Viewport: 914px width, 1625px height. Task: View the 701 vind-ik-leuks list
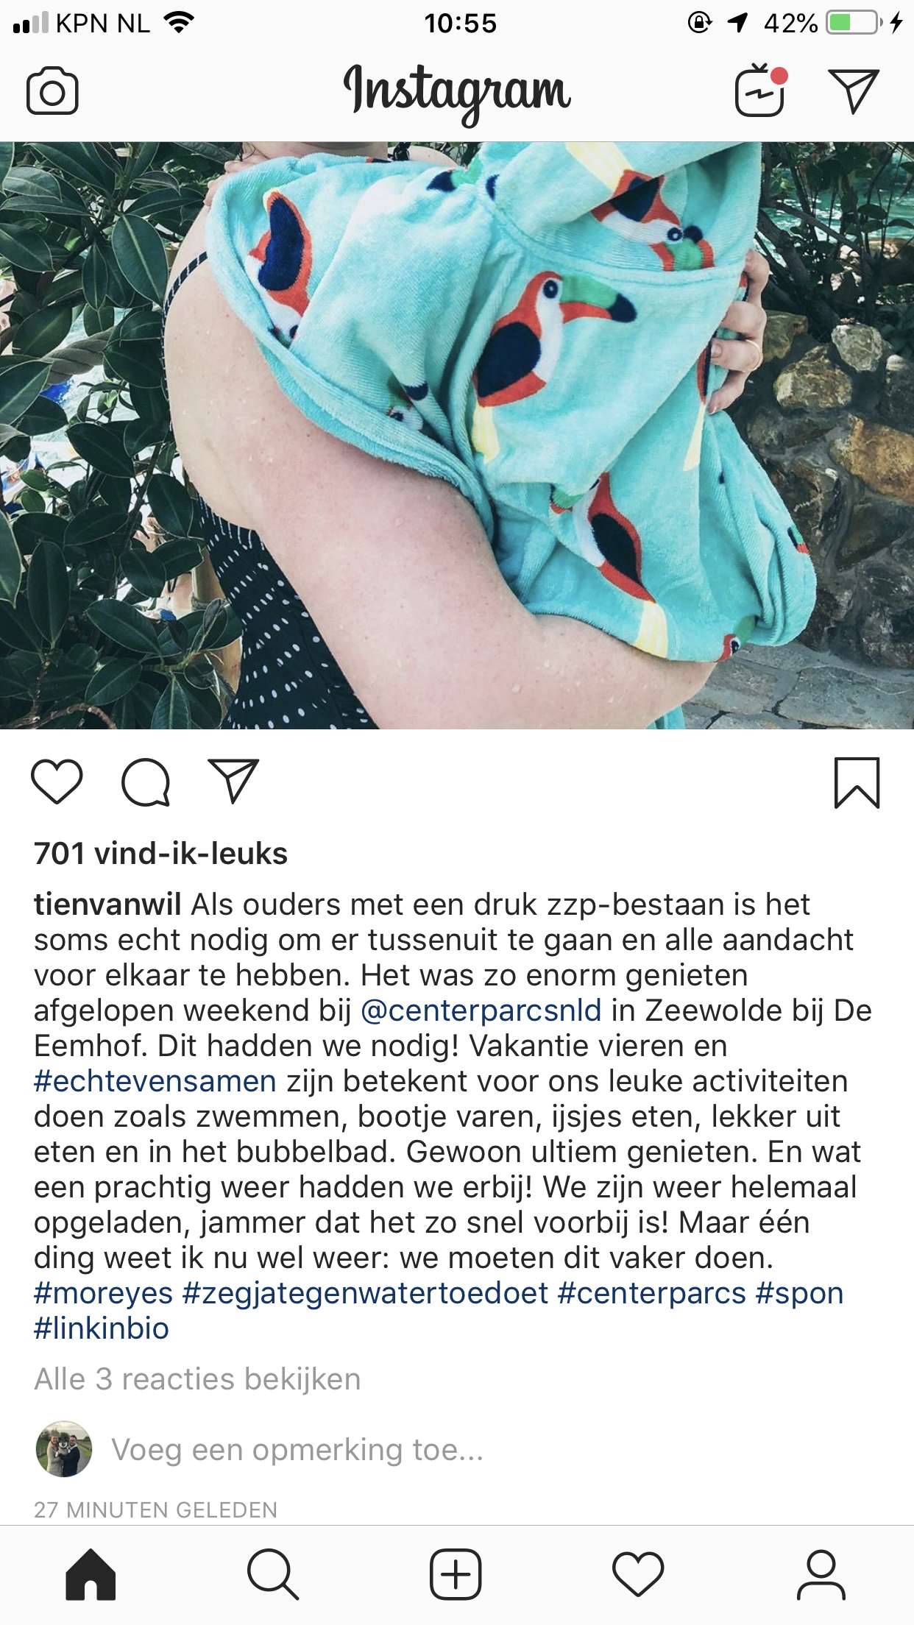tap(160, 854)
